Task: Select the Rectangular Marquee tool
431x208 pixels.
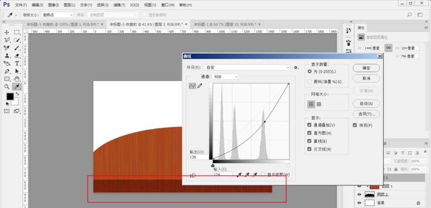Action: pyautogui.click(x=17, y=32)
